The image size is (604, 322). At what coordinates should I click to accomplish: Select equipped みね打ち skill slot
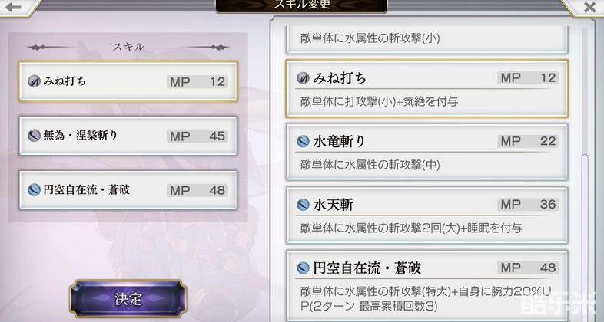pos(128,81)
